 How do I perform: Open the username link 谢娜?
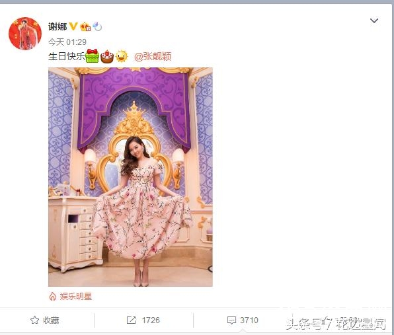[58, 26]
